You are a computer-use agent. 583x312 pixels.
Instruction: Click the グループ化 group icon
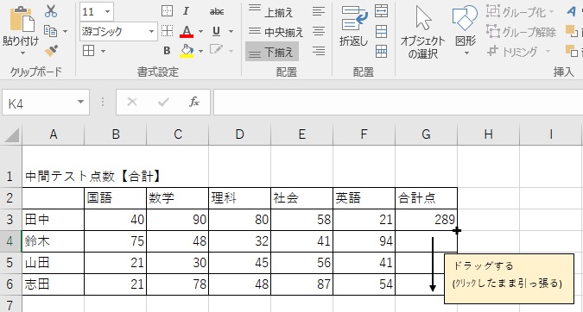[493, 11]
